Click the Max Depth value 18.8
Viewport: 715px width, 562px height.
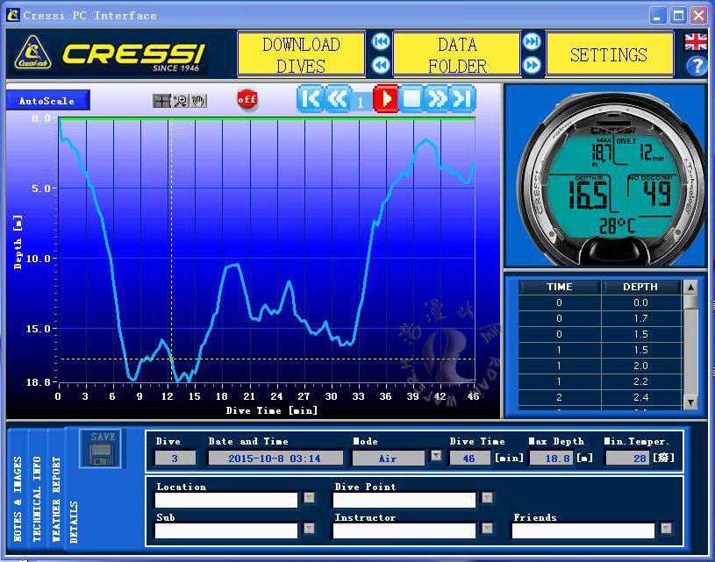(x=551, y=458)
